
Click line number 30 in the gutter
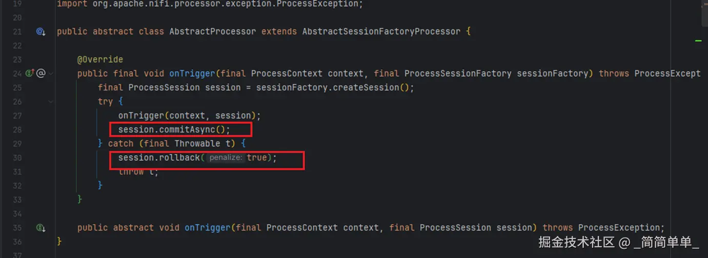click(16, 158)
